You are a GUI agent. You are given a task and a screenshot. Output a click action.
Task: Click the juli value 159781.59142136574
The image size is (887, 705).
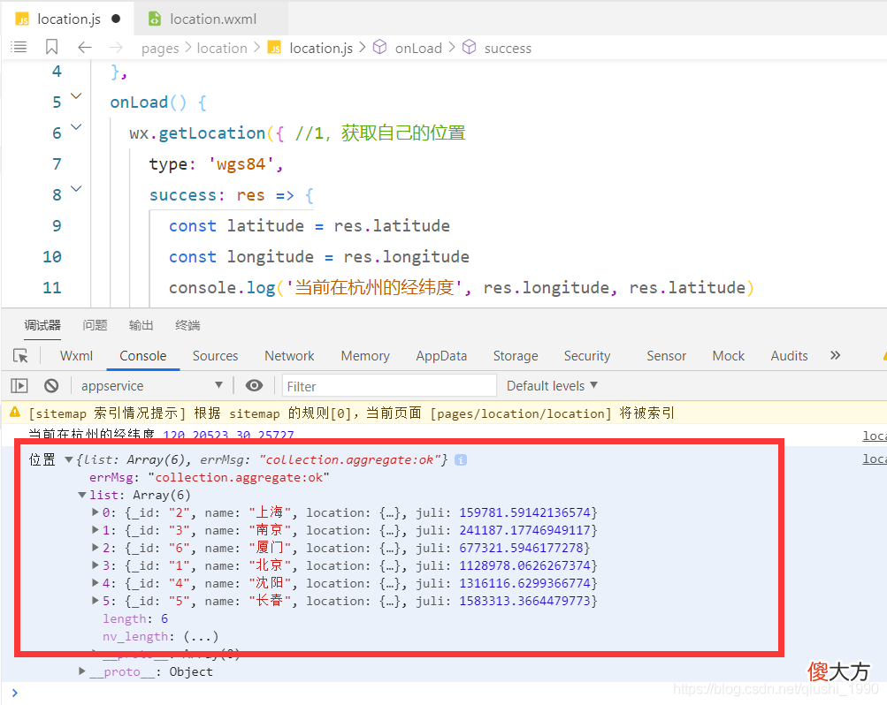[524, 512]
